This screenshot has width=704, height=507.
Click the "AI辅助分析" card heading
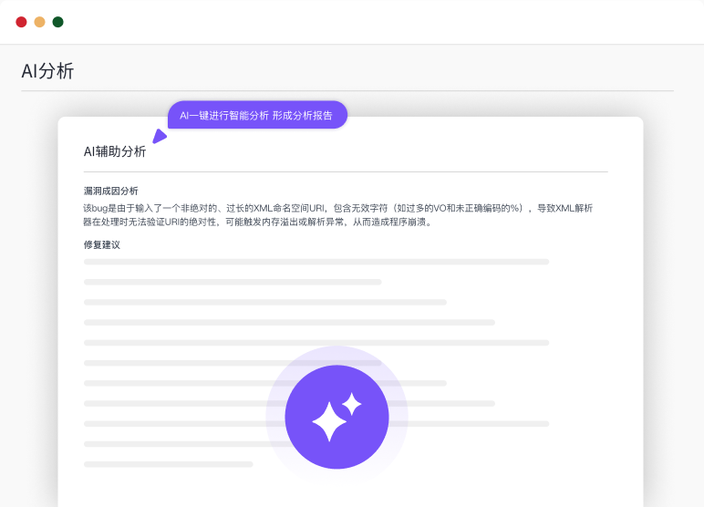(115, 151)
